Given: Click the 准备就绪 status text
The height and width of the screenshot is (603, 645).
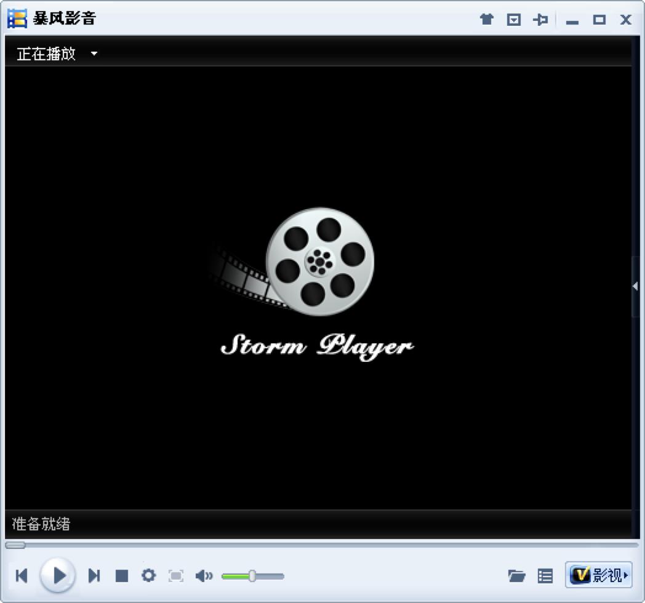Looking at the screenshot, I should (41, 524).
